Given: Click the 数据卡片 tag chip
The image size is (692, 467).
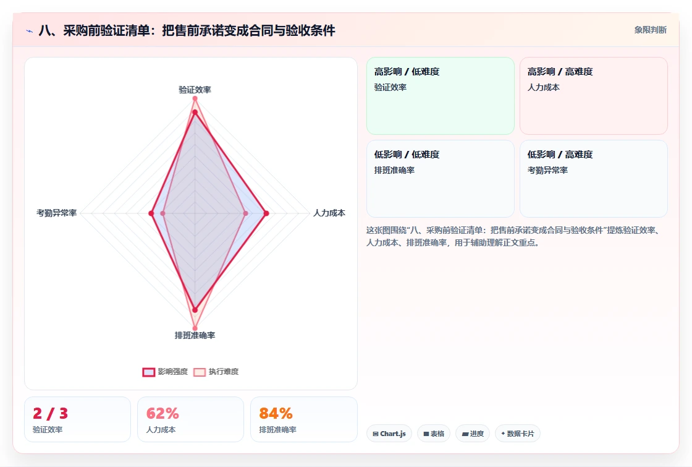Looking at the screenshot, I should (518, 434).
